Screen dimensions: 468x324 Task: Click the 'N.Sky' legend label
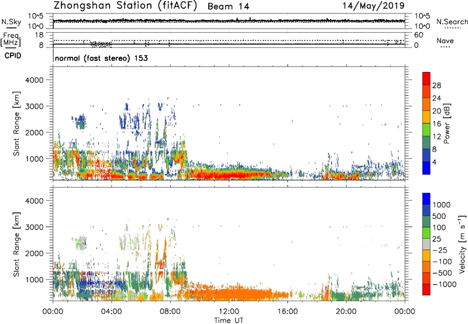tap(11, 22)
